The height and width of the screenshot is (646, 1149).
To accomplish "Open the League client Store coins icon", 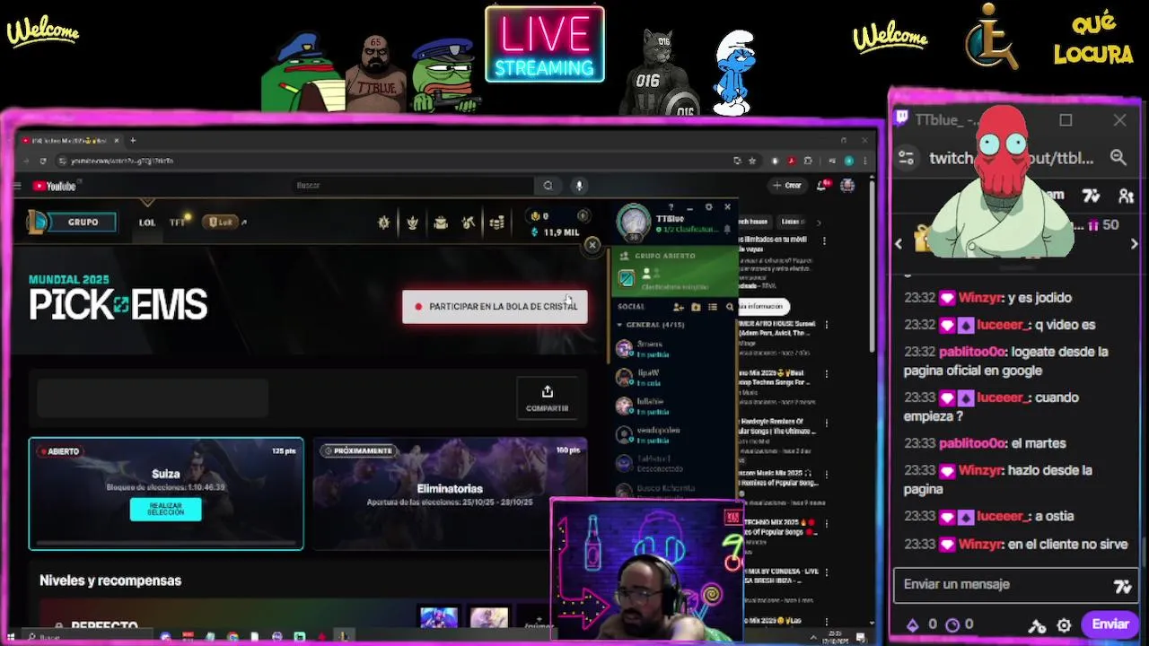I will [496, 223].
